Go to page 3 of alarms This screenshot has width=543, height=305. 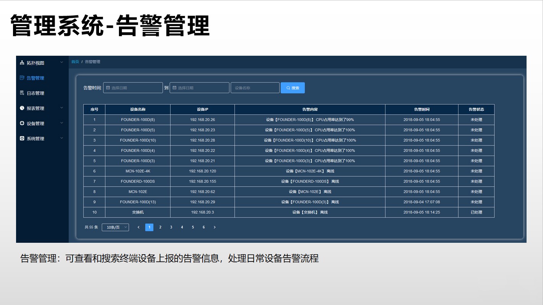[171, 227]
